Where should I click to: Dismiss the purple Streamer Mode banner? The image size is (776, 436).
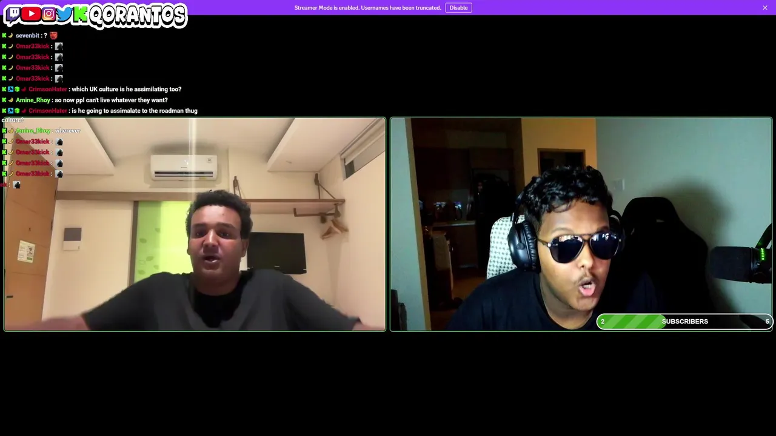[x=765, y=8]
